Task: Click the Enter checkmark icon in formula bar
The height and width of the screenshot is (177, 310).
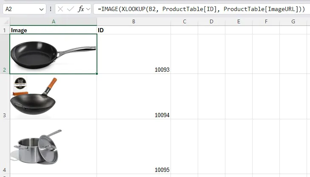Action: [x=71, y=9]
